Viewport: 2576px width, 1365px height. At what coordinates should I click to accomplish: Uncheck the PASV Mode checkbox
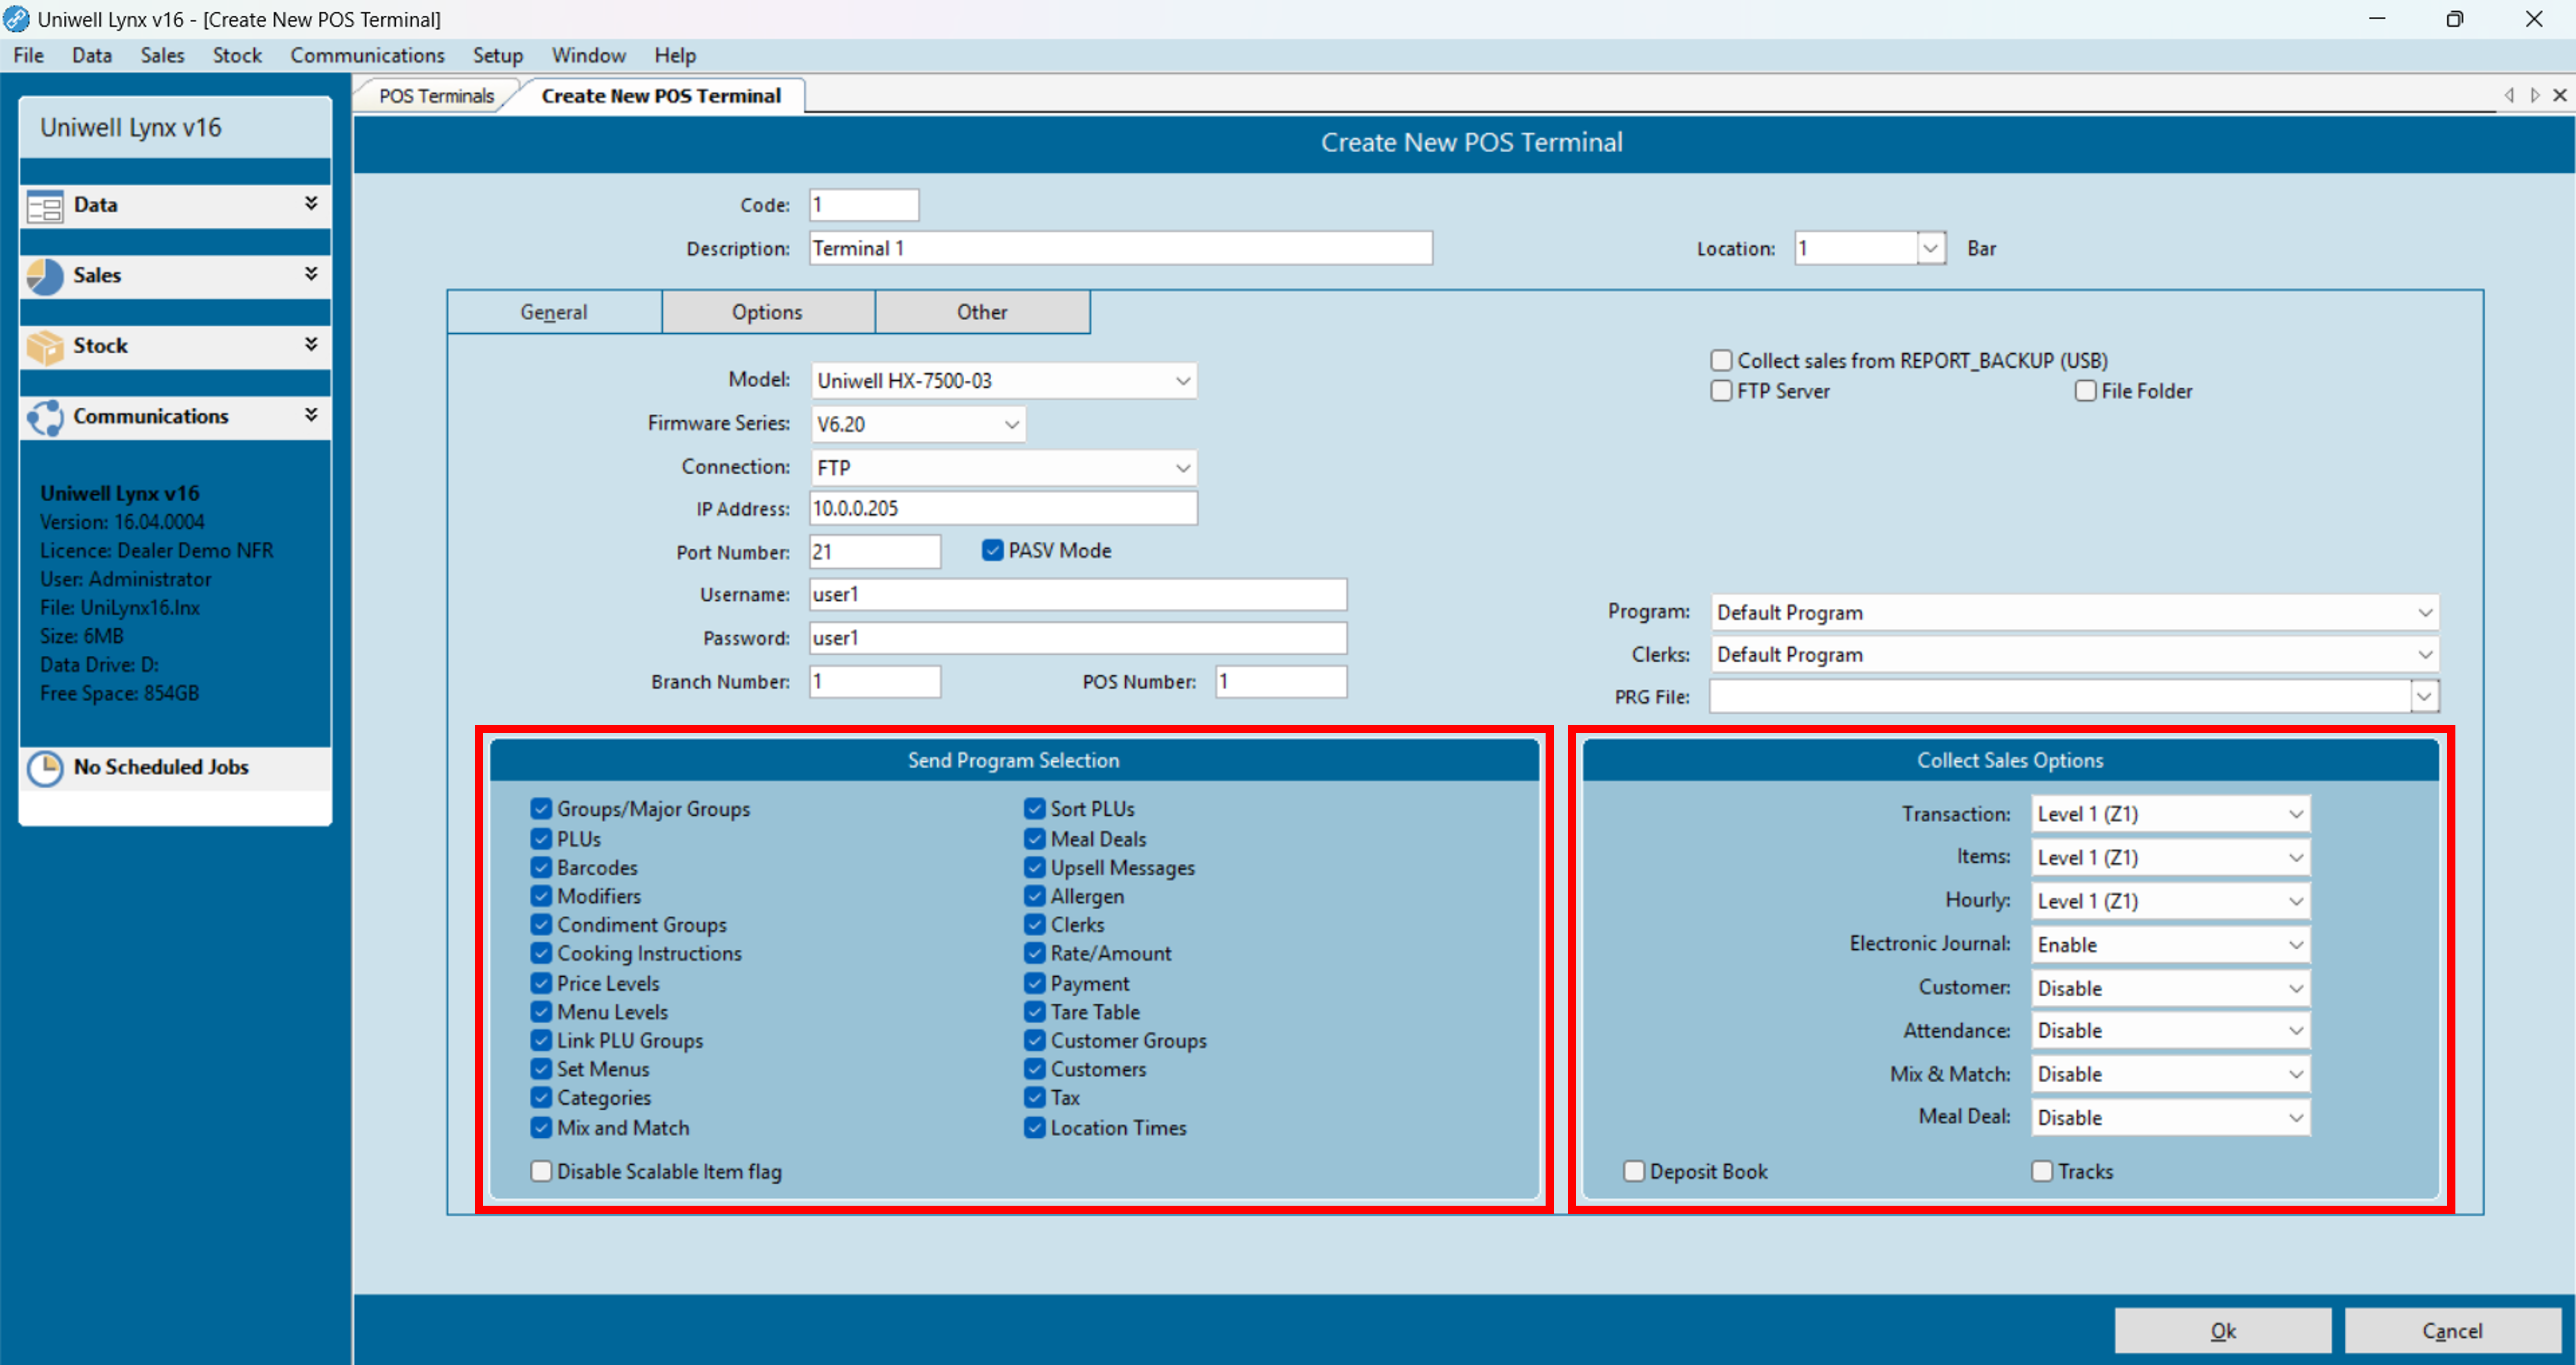[992, 551]
